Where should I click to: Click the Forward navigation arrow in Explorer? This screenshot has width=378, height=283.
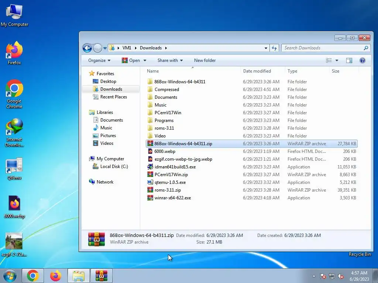click(97, 48)
